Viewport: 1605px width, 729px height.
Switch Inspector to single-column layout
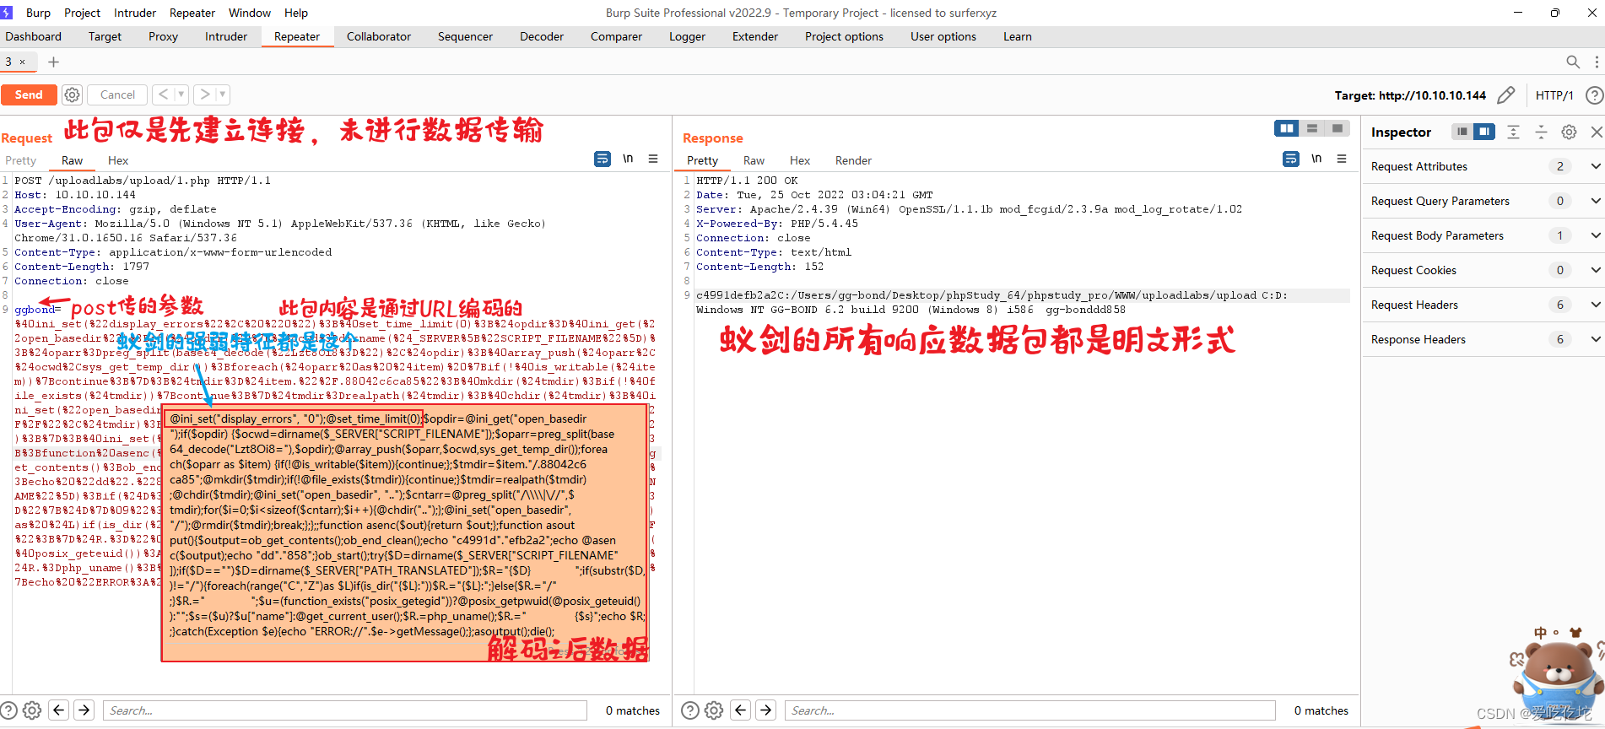pyautogui.click(x=1462, y=132)
